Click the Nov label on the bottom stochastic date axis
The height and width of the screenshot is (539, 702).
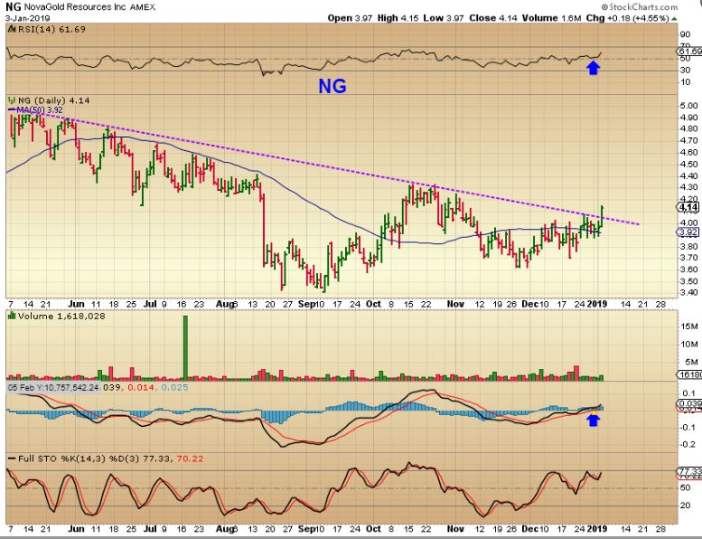[x=455, y=529]
